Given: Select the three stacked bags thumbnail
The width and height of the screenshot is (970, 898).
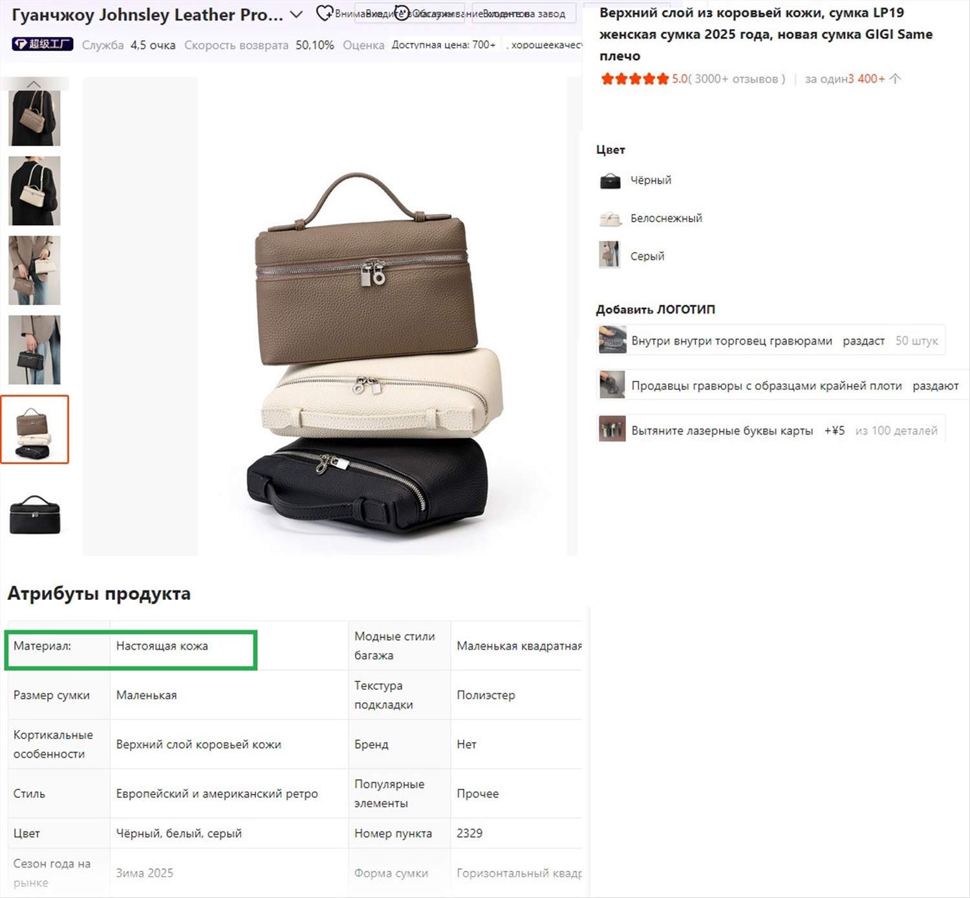Looking at the screenshot, I should click(34, 430).
